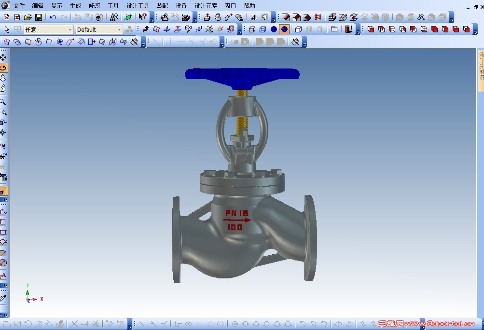Click the red ladder-shaped pattern icon
Viewport: 484px width, 330px height.
tap(318, 17)
